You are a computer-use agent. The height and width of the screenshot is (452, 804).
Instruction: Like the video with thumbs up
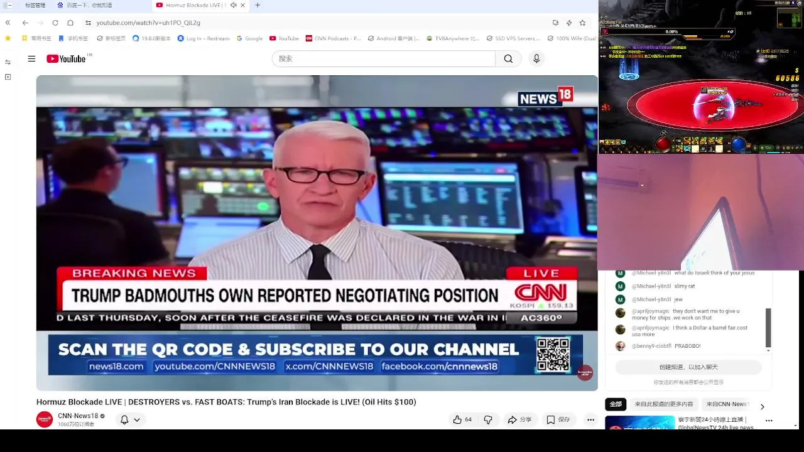click(462, 419)
